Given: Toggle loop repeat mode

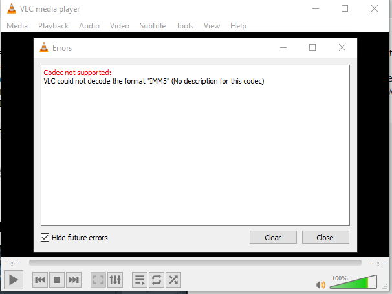Looking at the screenshot, I should [x=157, y=280].
